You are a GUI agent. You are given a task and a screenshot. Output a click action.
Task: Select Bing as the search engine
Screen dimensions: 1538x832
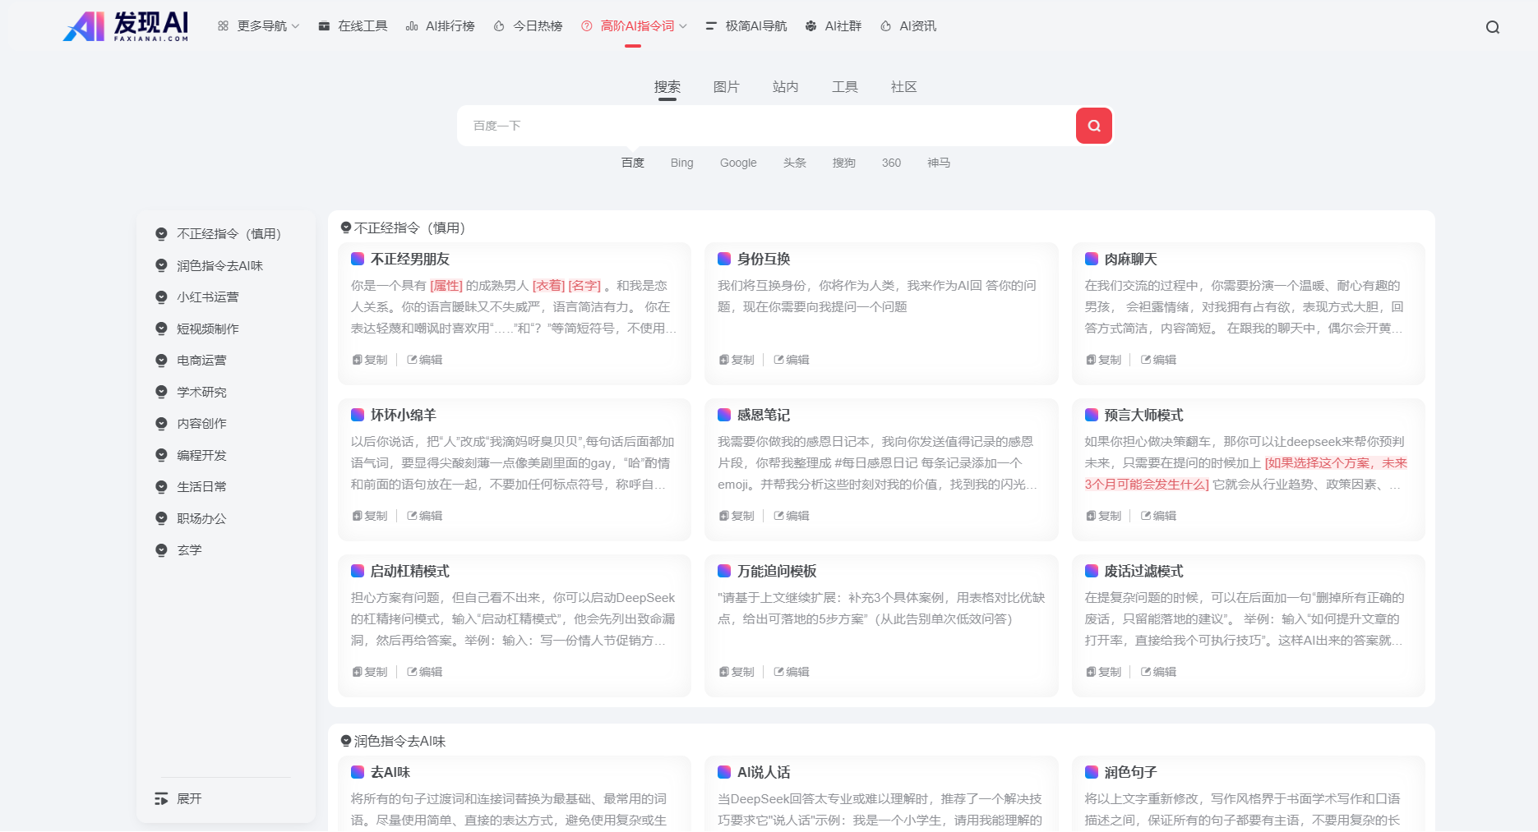[x=681, y=163]
